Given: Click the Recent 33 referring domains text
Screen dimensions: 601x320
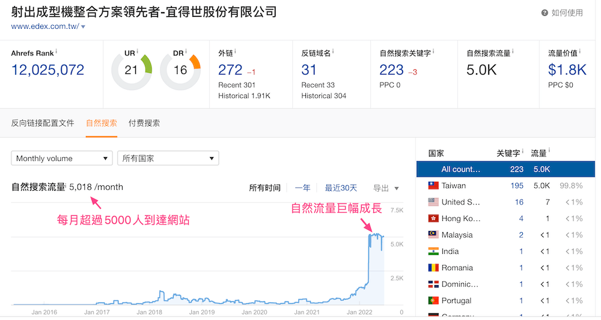Looking at the screenshot, I should (x=318, y=85).
